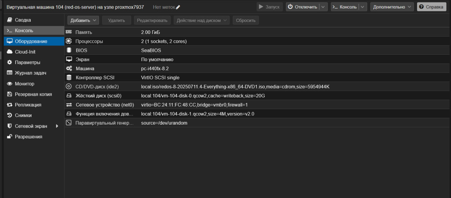Image resolution: width=451 pixels, height=198 pixels.
Task: Click the database icon for Контроллер SCSI
Action: [x=69, y=78]
